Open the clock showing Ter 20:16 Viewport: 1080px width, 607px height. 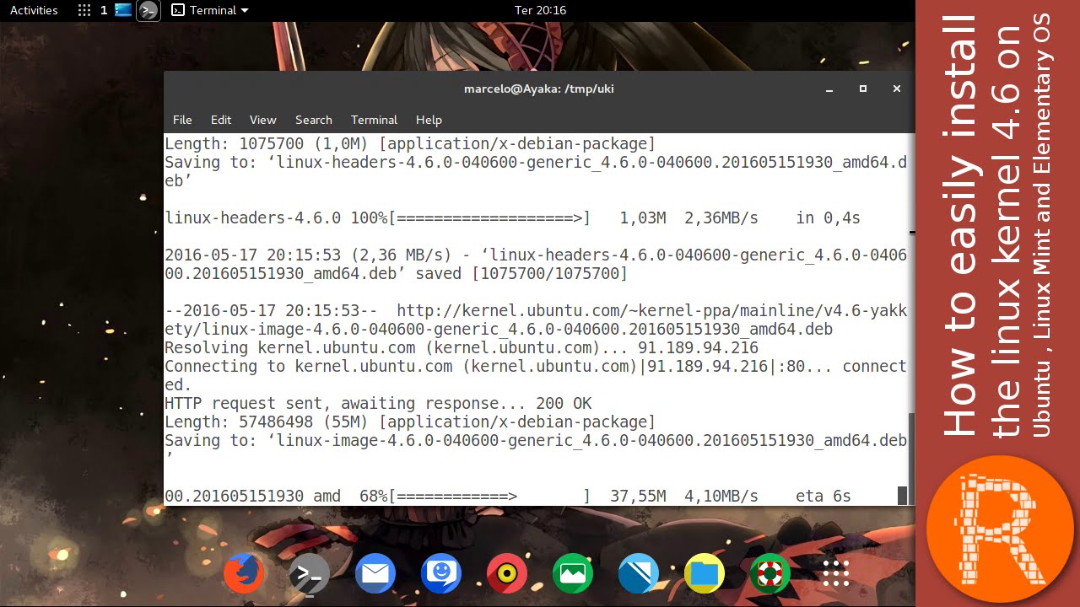coord(540,10)
